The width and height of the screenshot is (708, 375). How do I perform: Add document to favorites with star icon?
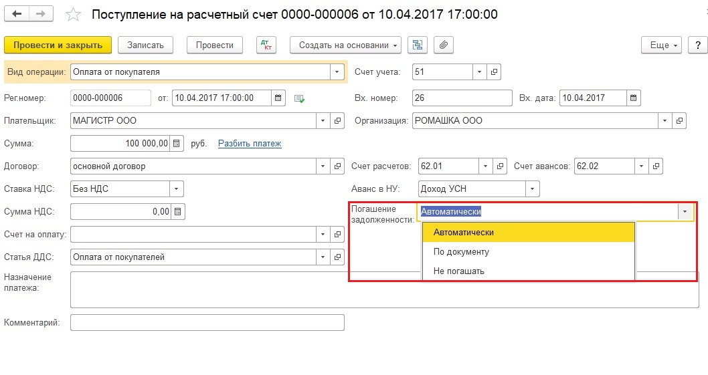(73, 15)
